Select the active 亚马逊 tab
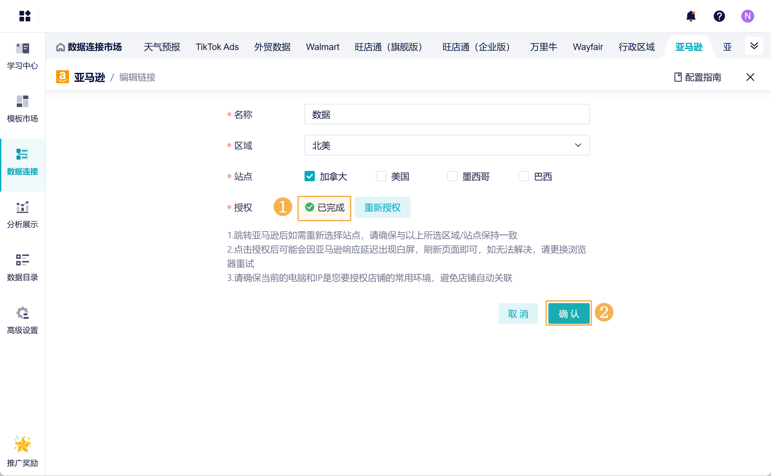The width and height of the screenshot is (771, 476). 689,47
